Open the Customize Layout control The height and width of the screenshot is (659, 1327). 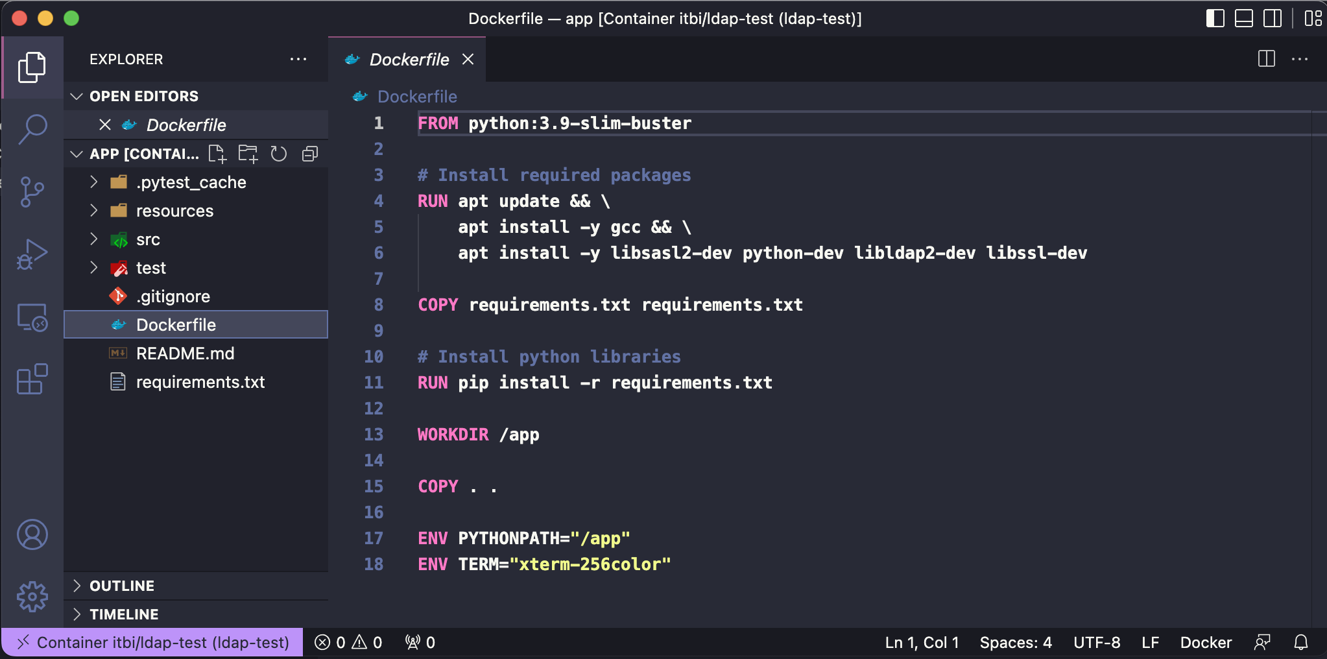[1313, 18]
